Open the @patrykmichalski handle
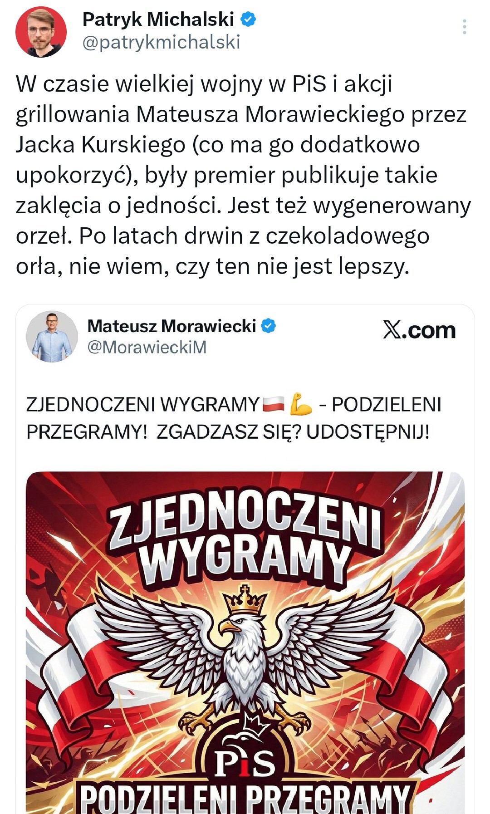The width and height of the screenshot is (490, 814). (161, 43)
